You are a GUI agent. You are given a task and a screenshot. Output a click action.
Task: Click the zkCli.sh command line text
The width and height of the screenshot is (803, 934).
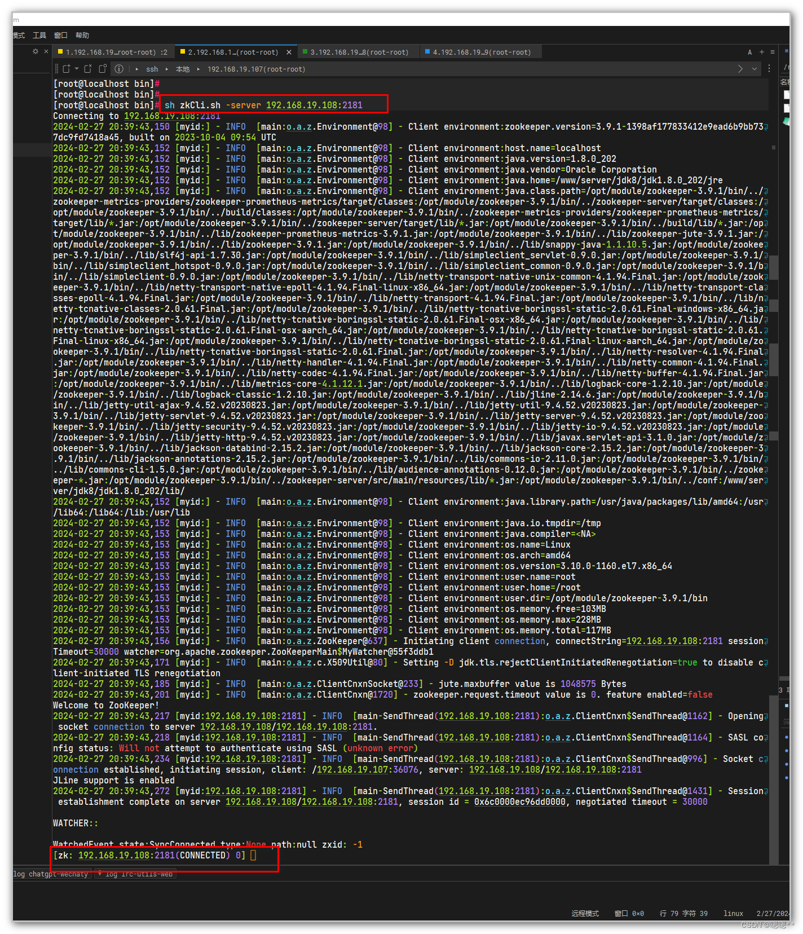point(263,105)
